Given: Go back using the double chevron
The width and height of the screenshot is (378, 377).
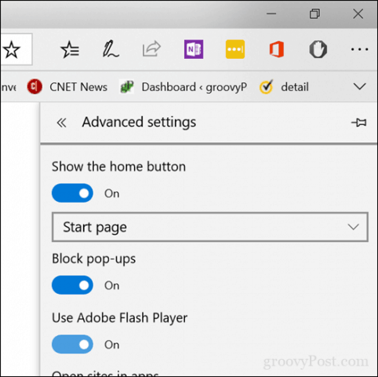Looking at the screenshot, I should pos(62,123).
